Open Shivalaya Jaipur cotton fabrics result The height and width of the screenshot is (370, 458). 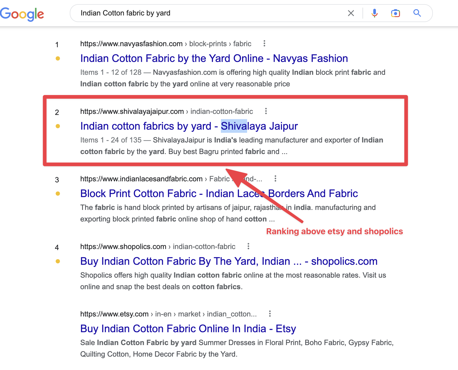pyautogui.click(x=189, y=126)
